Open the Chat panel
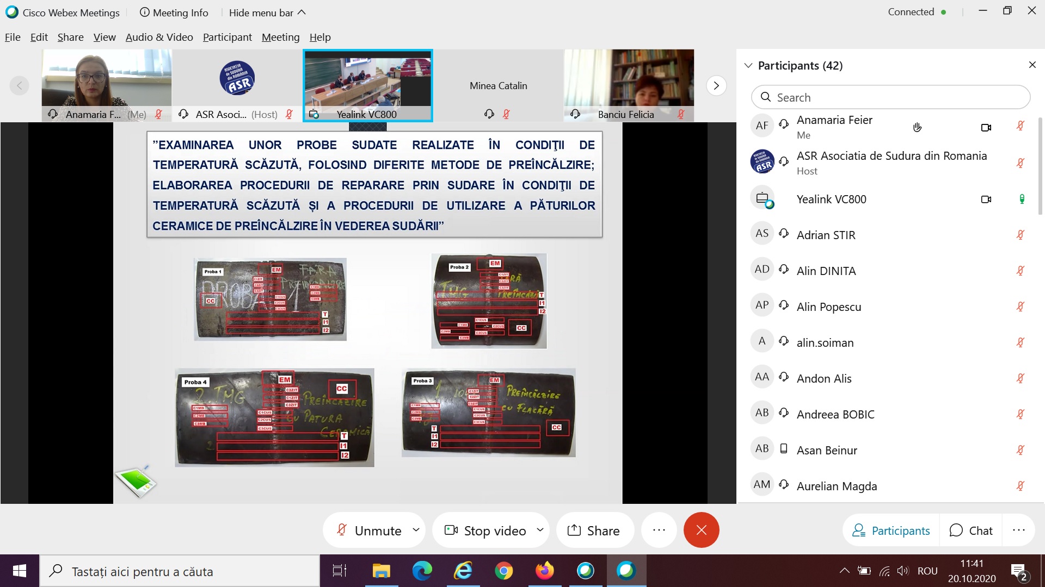 (971, 530)
